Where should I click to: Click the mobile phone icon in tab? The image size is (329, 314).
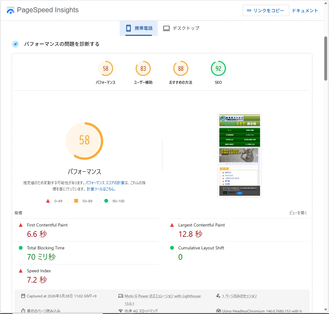coord(128,28)
